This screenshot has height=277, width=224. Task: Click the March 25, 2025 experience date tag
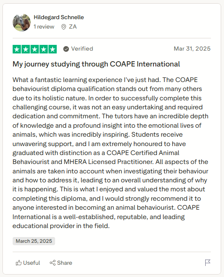[34, 241]
